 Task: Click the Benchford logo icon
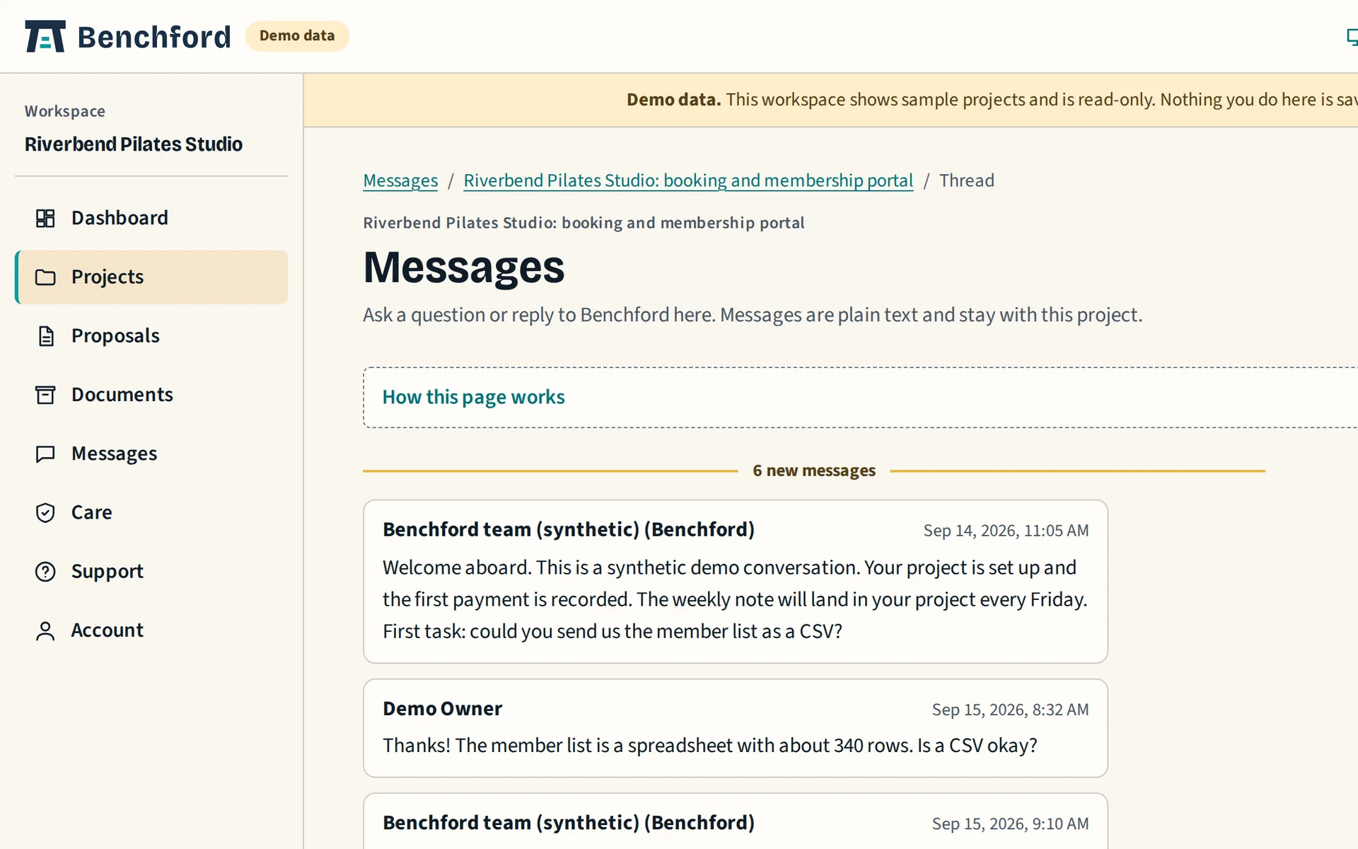45,36
